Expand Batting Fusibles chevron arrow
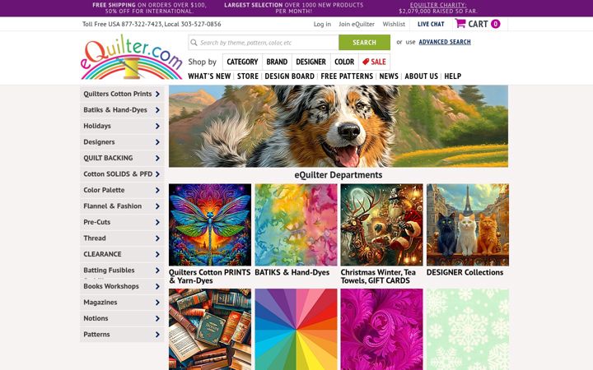Screen dimensions: 593x370 157,271
